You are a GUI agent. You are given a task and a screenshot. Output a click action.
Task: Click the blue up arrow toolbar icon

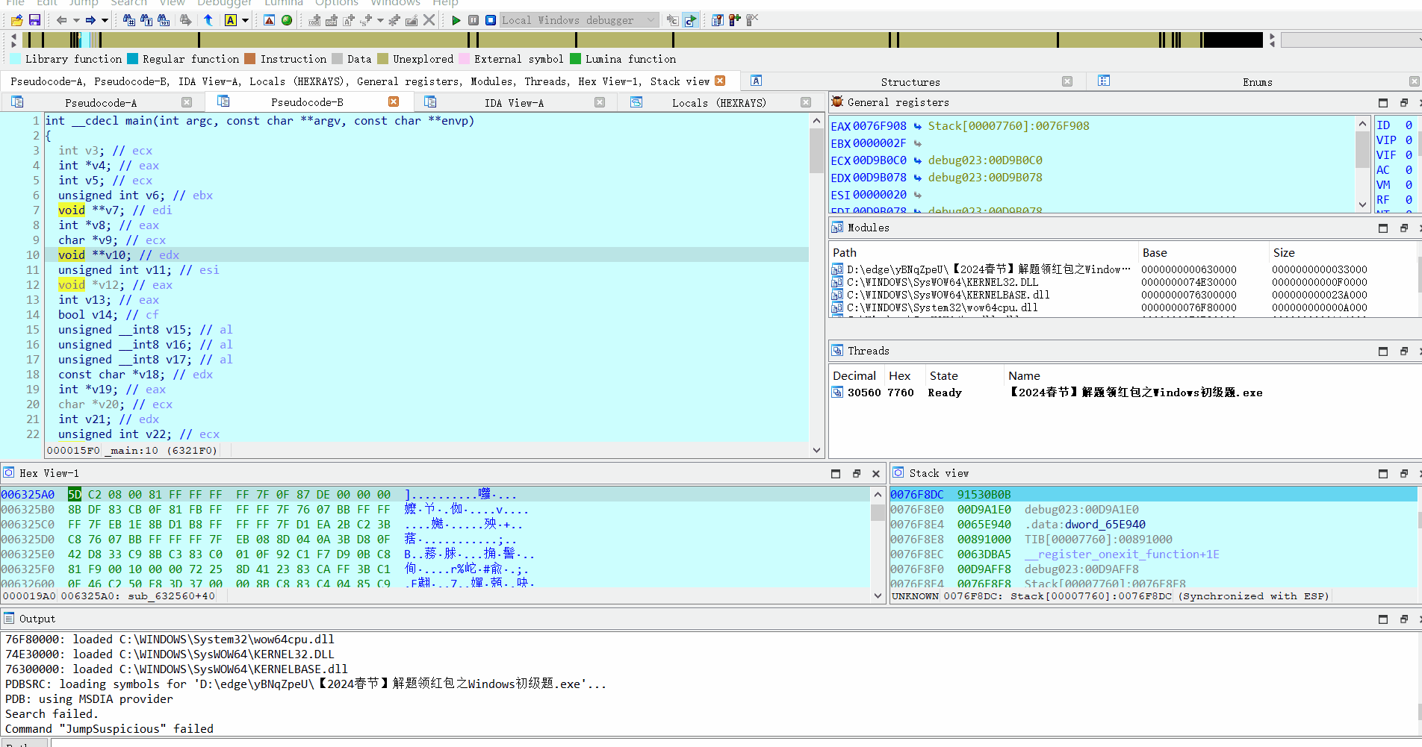[208, 20]
